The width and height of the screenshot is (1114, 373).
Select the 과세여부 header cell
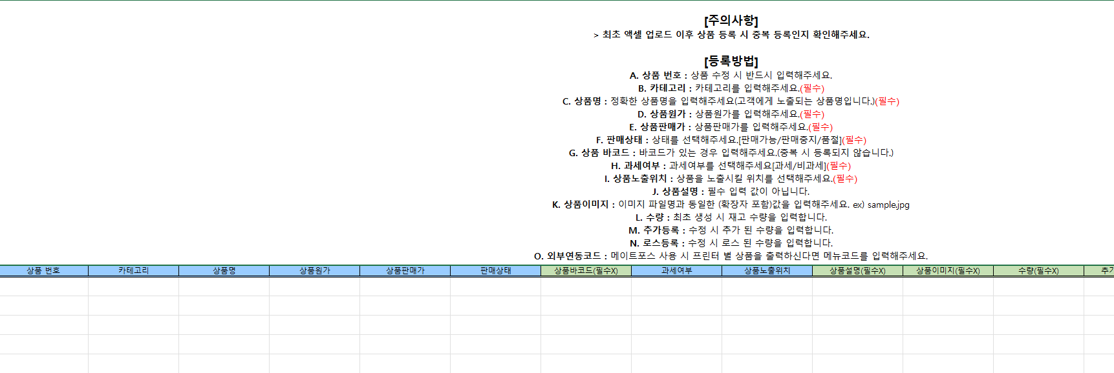click(x=677, y=270)
